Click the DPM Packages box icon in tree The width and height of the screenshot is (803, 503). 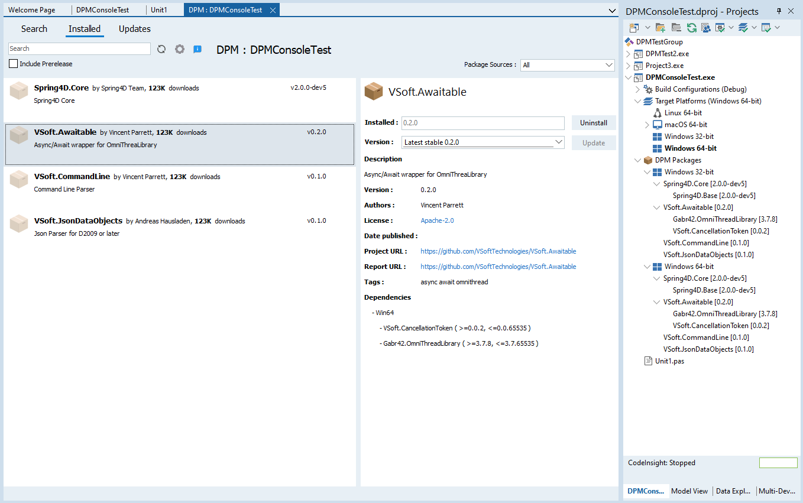point(648,160)
